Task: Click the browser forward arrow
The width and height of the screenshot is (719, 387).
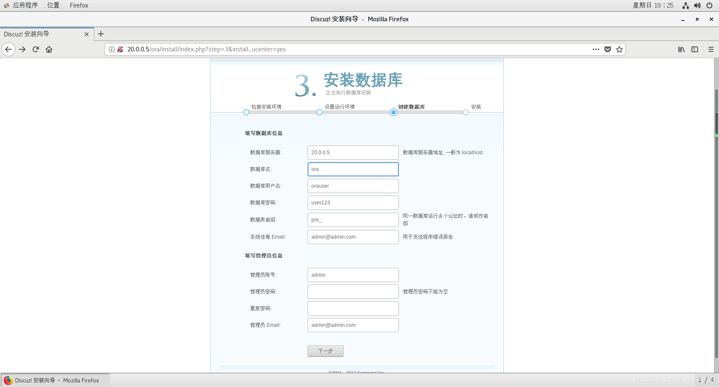Action: point(22,49)
